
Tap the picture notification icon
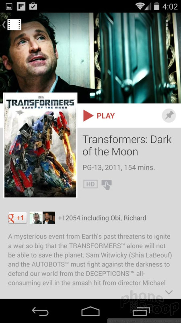(x=9, y=6)
